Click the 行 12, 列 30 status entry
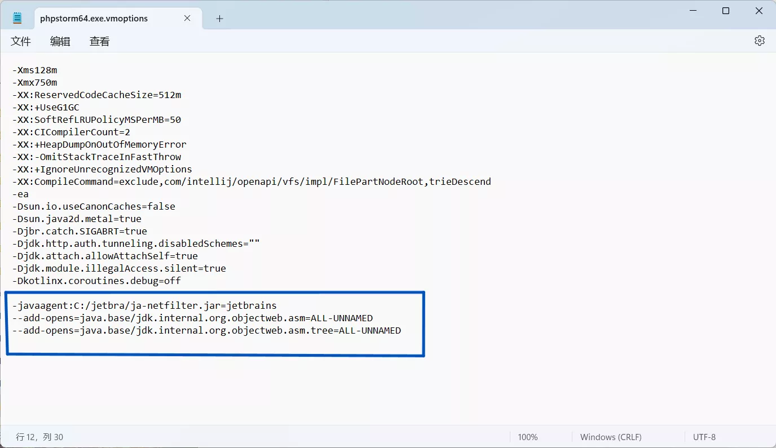Viewport: 776px width, 448px height. click(39, 437)
